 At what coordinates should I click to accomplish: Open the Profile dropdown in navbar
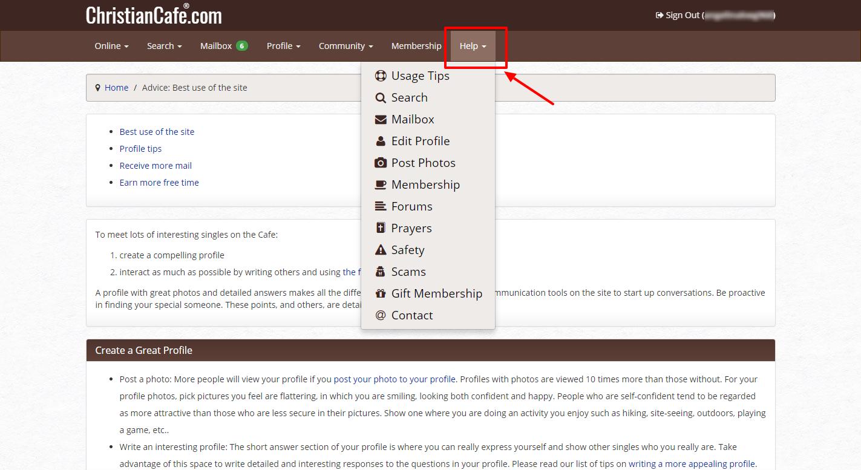pos(284,46)
